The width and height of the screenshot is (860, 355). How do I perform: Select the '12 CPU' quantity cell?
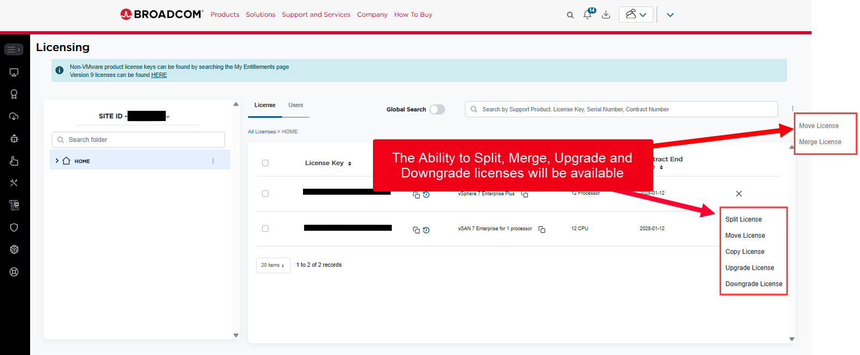click(x=580, y=229)
